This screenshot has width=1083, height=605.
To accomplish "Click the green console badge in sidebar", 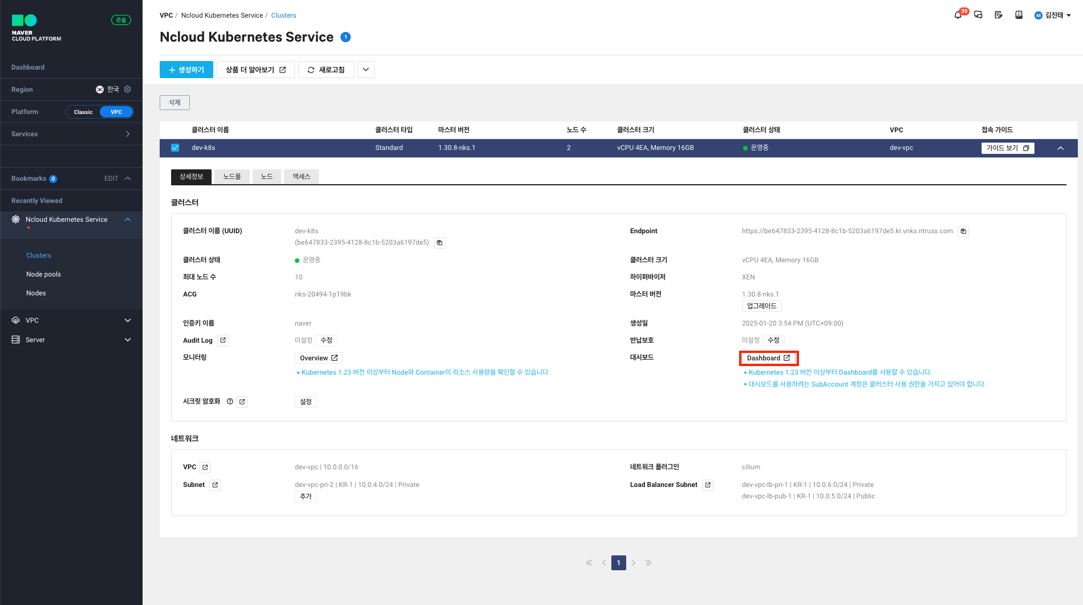I will (121, 20).
